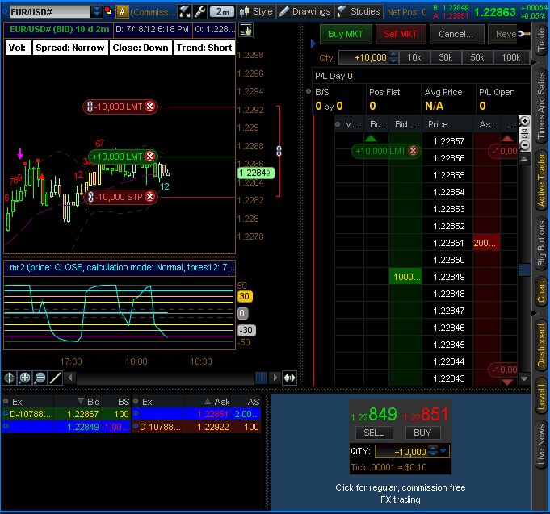This screenshot has width=550, height=514.
Task: Open the Chart side tab
Action: point(541,290)
